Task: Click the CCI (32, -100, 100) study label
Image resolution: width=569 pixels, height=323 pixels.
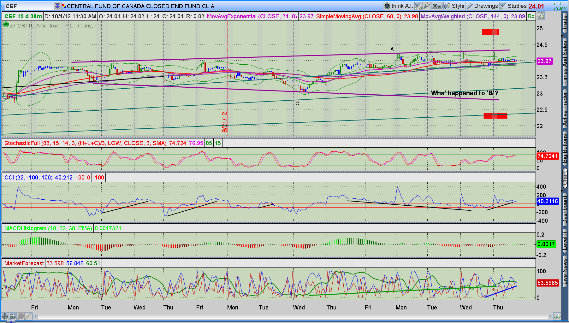Action: [28, 178]
